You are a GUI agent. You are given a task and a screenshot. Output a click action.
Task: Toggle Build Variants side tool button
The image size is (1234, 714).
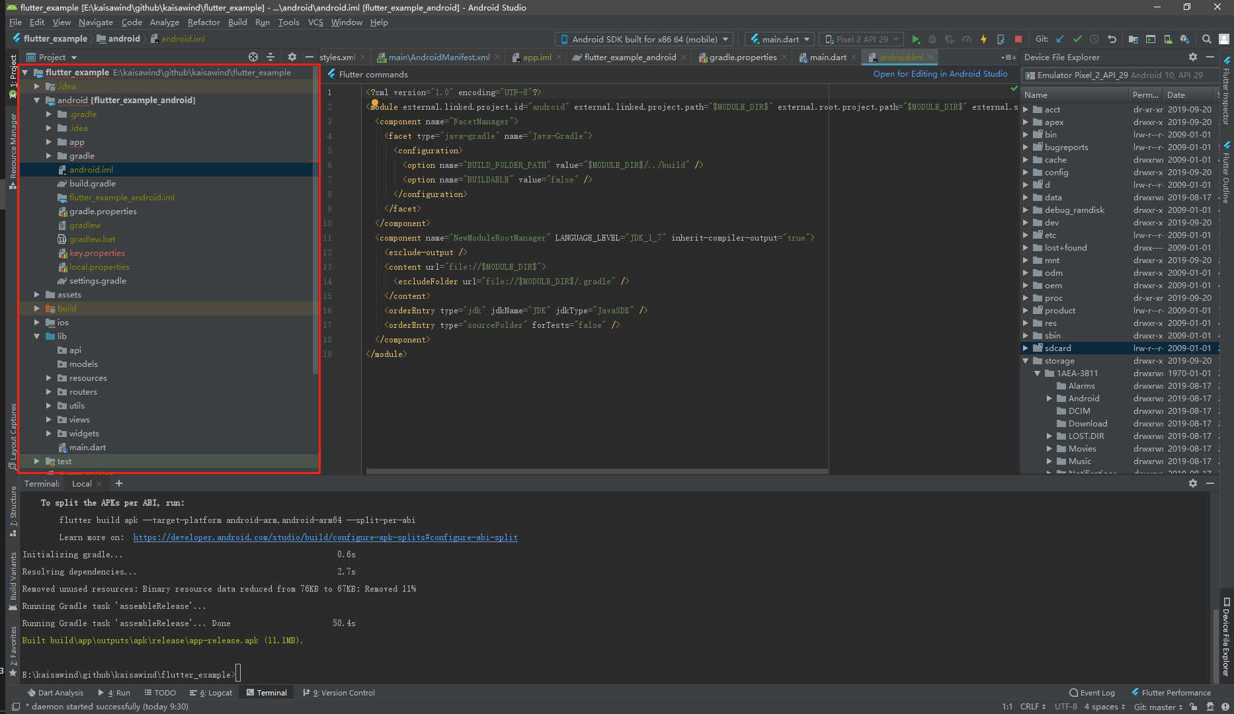pyautogui.click(x=13, y=580)
